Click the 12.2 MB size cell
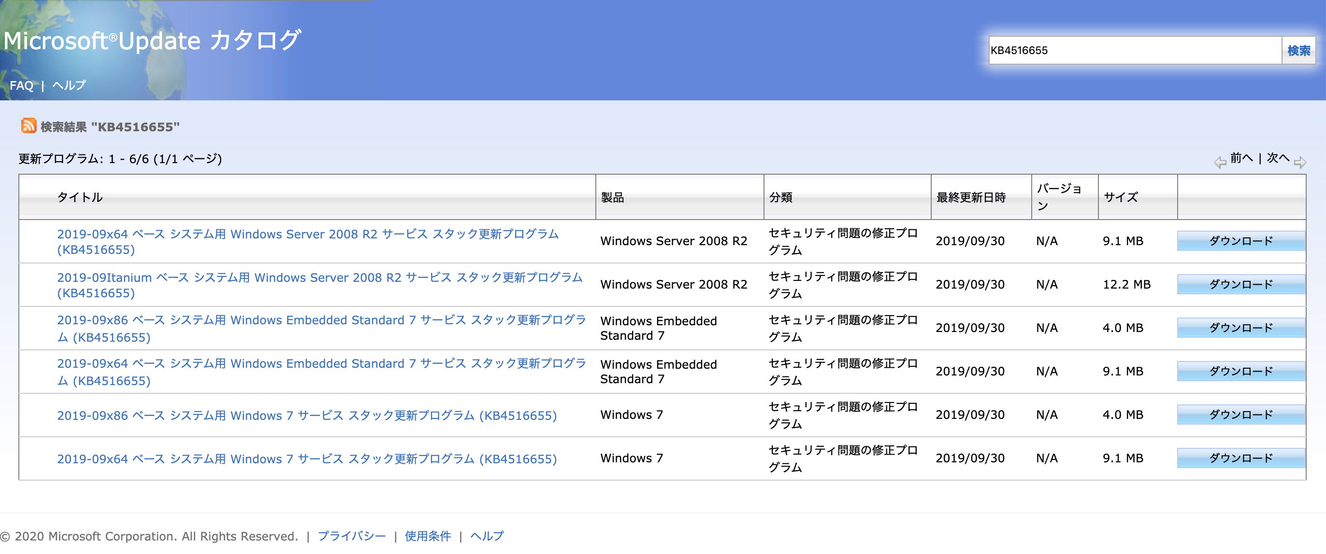1326x554 pixels. (x=1126, y=284)
